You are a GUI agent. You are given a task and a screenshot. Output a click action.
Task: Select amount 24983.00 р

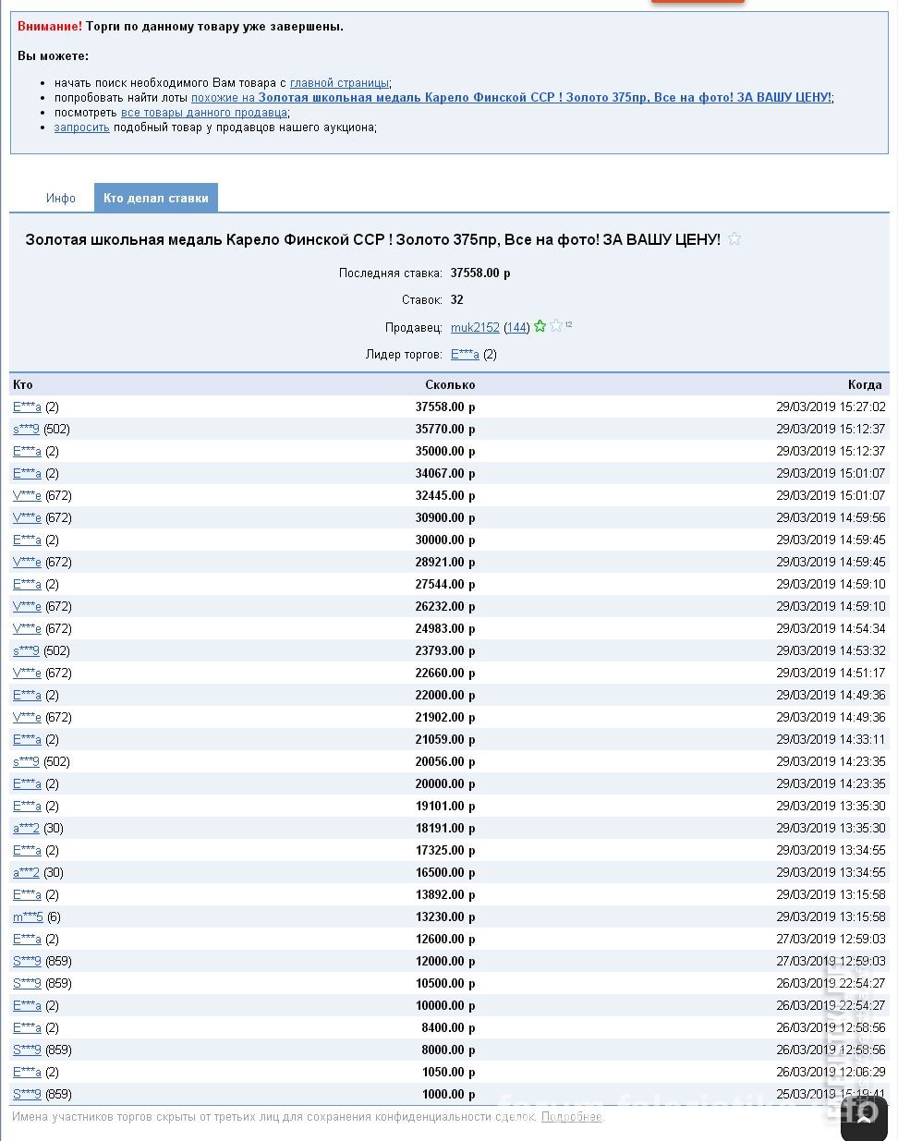coord(445,628)
